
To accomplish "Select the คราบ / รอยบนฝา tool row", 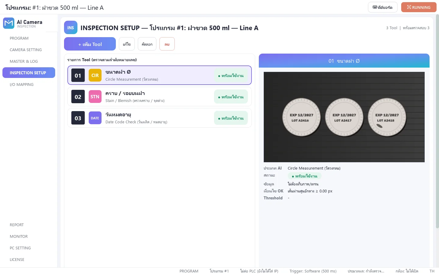I will 159,97.
